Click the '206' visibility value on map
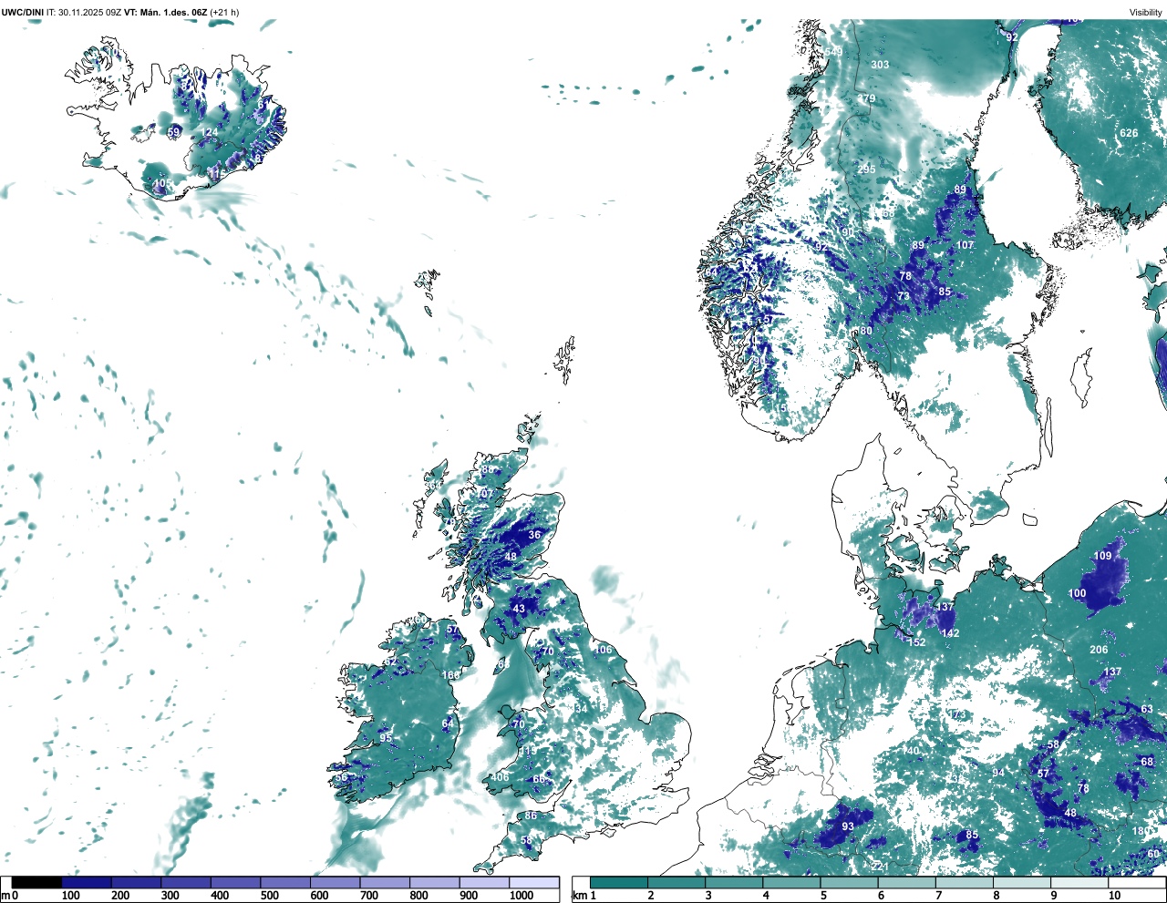1167x903 pixels. tap(1099, 650)
